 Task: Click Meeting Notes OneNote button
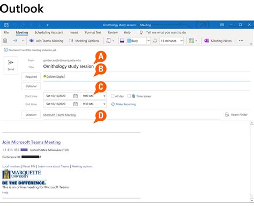coord(218,41)
